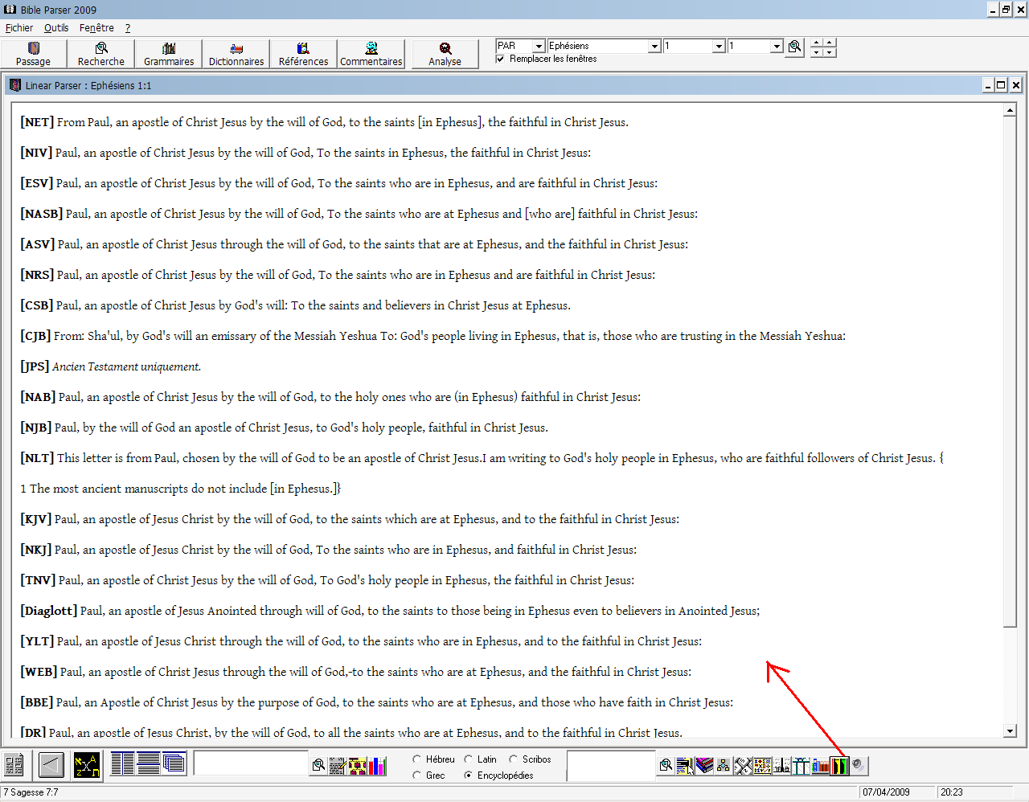Open the bookshelf library icon

(820, 765)
